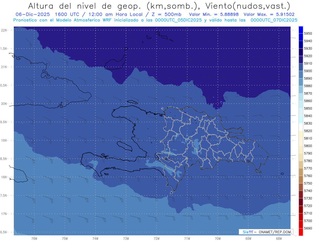
Task: Click the '74W' longitude label
Action: tap(95, 239)
